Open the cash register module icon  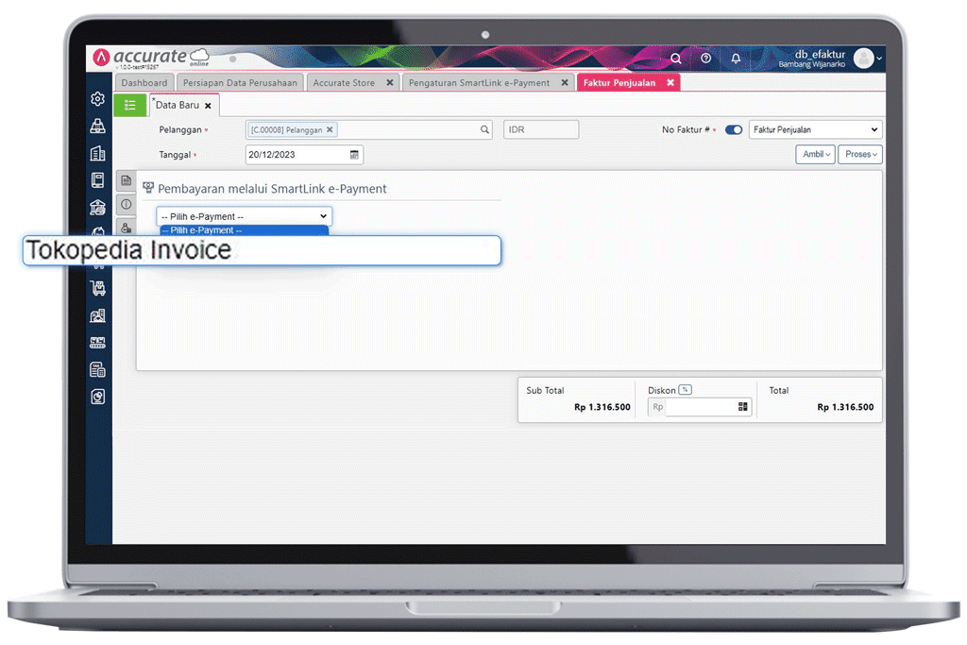point(97,126)
